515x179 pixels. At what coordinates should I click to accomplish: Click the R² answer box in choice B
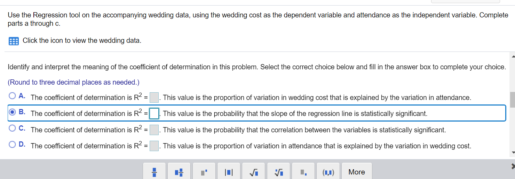point(154,114)
